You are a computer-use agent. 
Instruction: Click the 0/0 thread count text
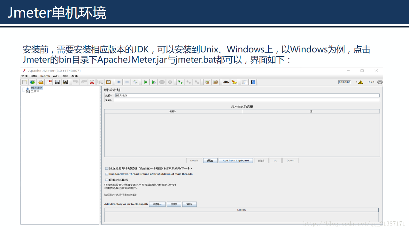(371, 82)
